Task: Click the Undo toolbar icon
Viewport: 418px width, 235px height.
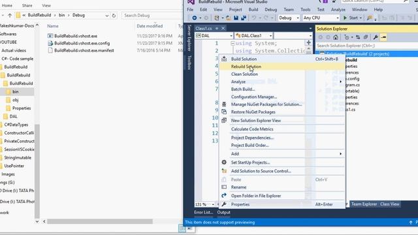Action: pos(254,18)
